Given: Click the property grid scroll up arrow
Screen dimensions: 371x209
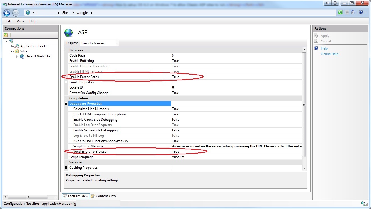Looking at the screenshot, I should click(304, 50).
